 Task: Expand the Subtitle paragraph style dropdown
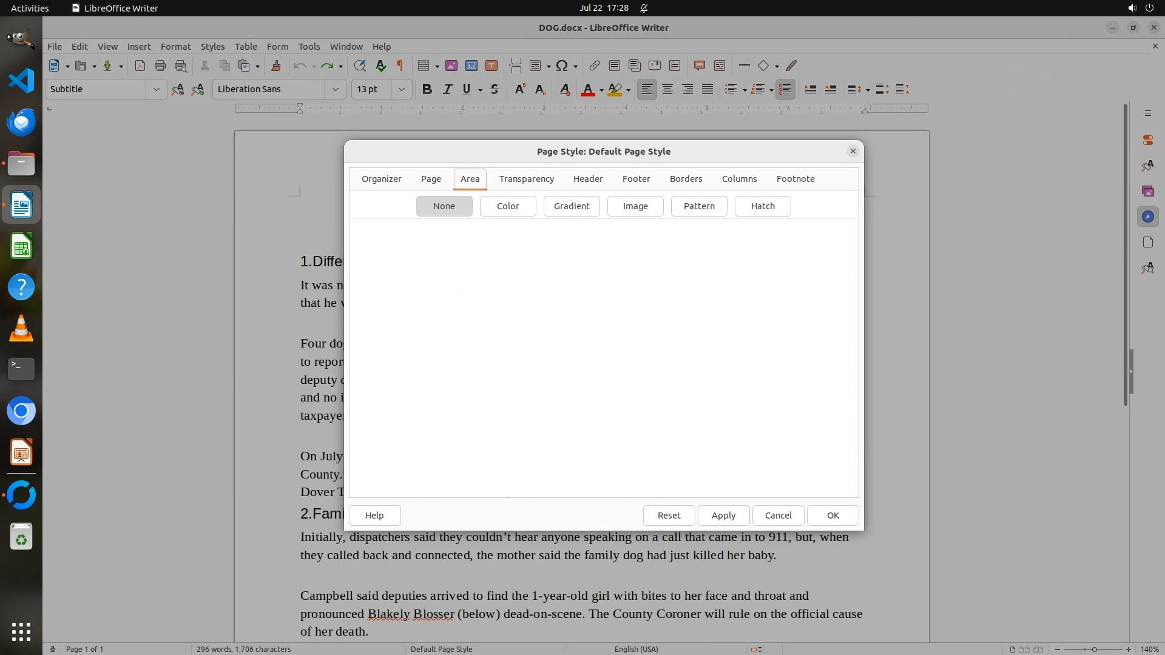(156, 89)
